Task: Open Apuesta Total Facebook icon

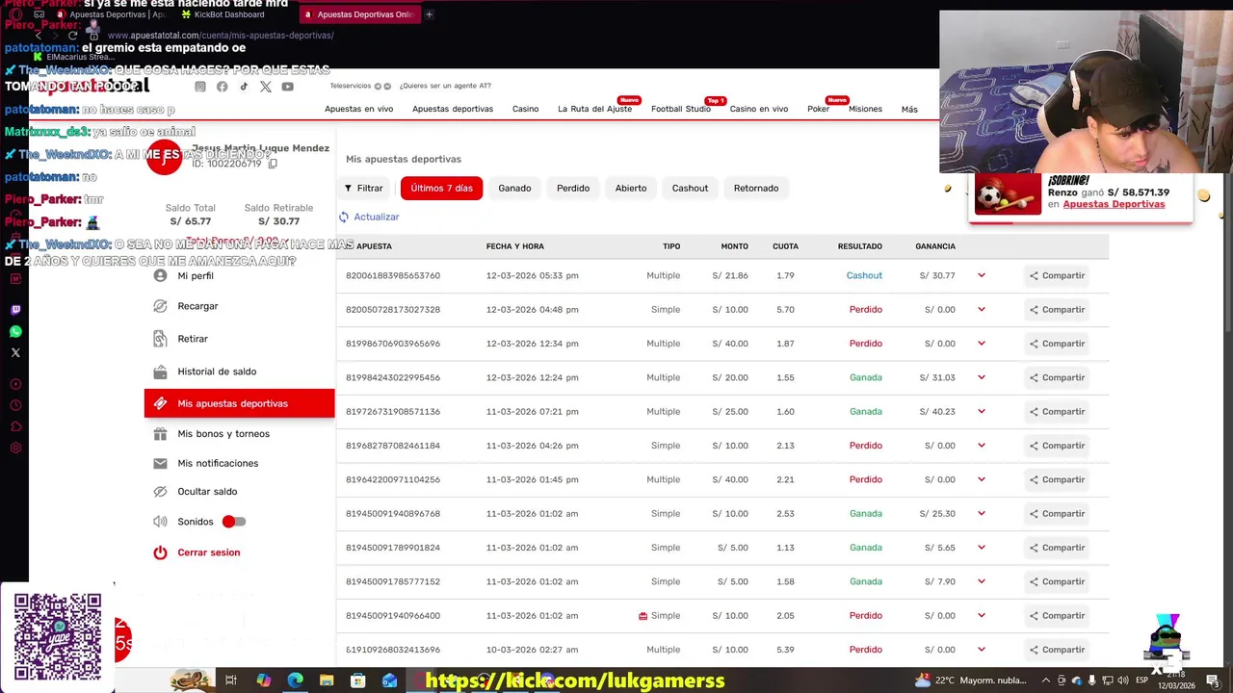Action: 223,87
